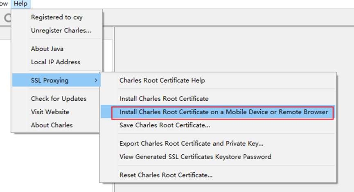Viewport: 354px width, 192px height.
Task: Choose 'Reset Charles Root Certificate...'
Action: pyautogui.click(x=166, y=175)
